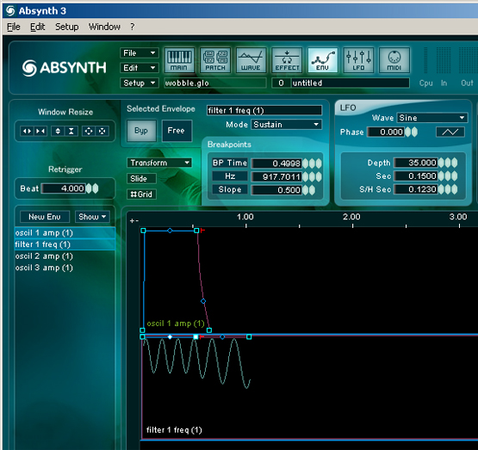
Task: Click the 1.00 mark on time ruler
Action: [245, 217]
